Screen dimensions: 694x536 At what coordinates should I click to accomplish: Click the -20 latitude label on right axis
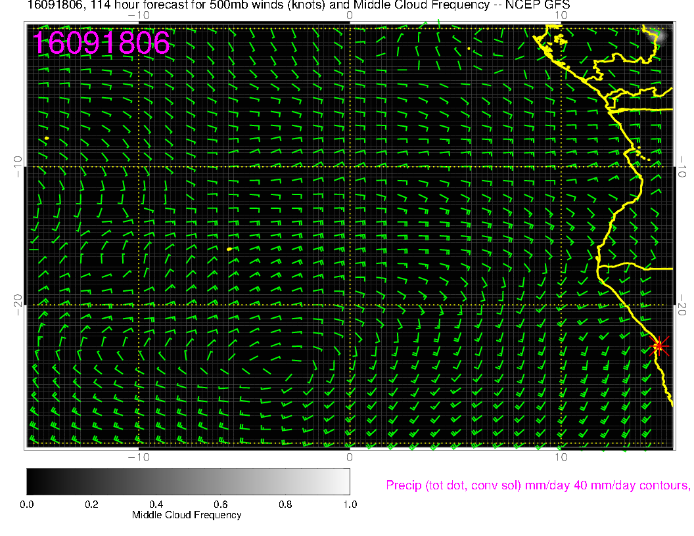682,305
